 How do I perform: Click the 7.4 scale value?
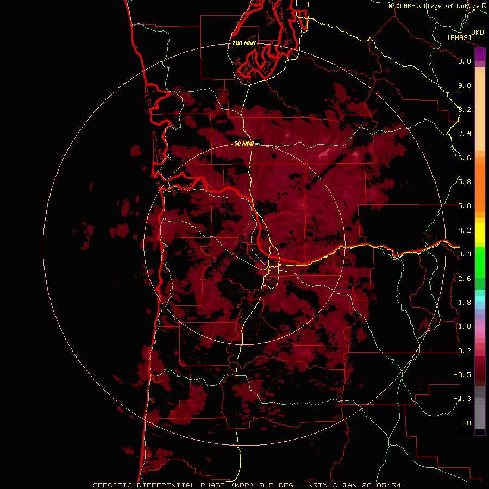(465, 134)
